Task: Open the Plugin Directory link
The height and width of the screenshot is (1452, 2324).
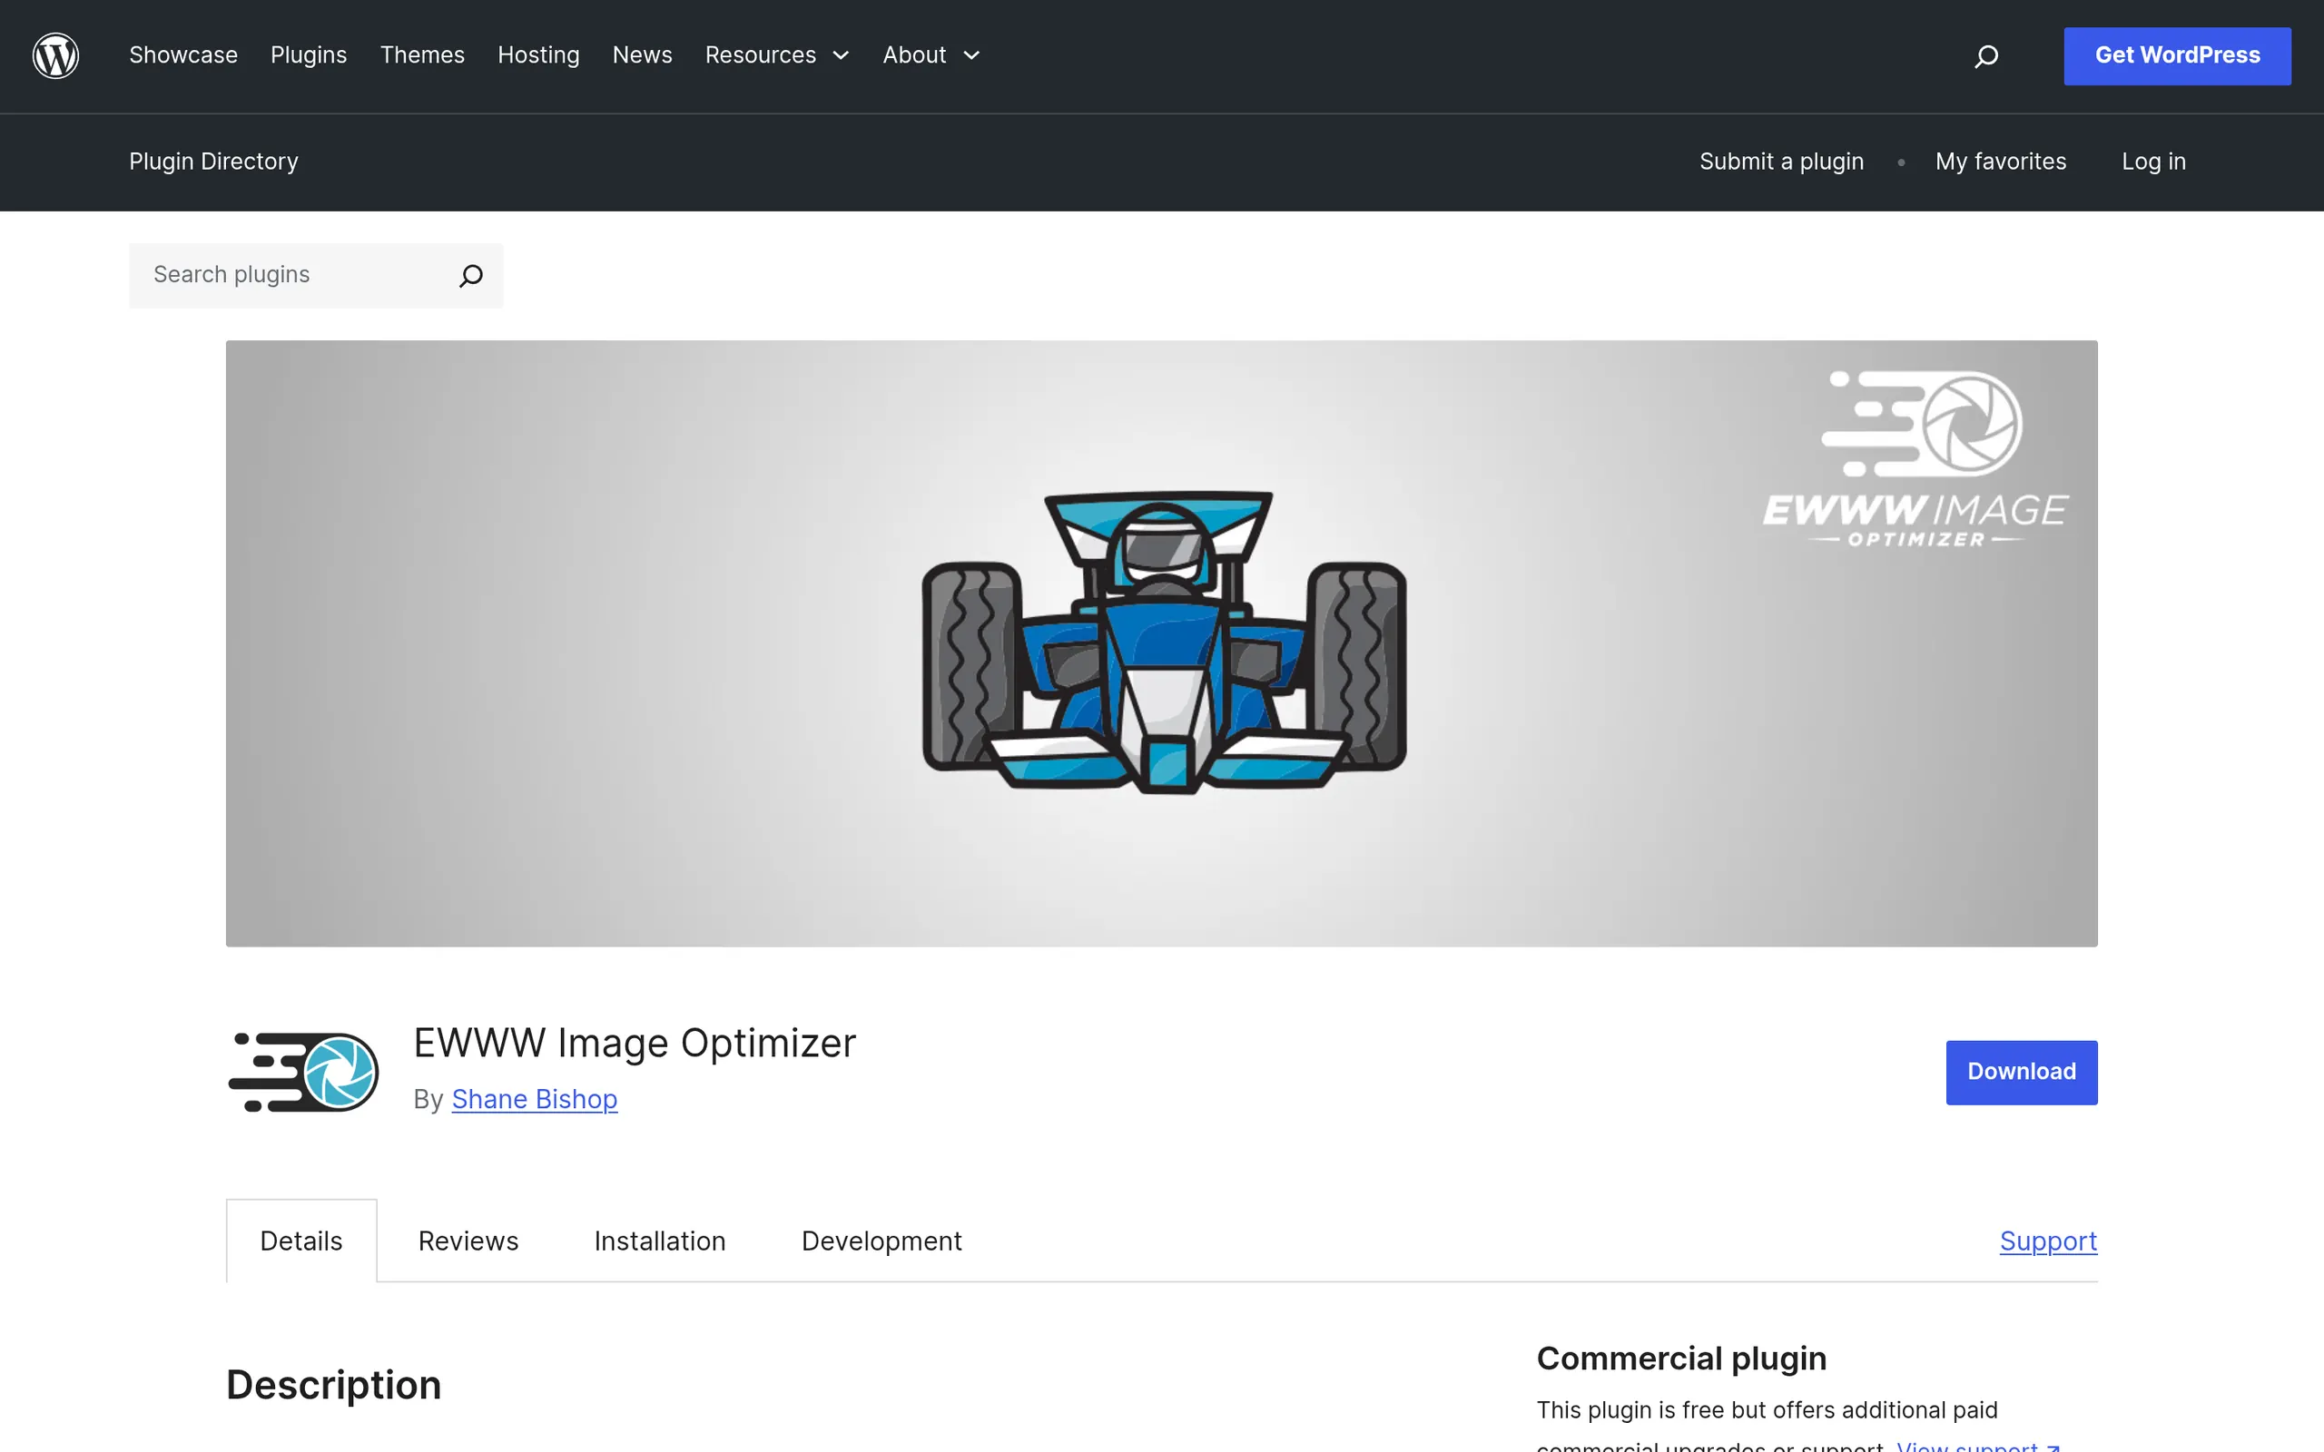Action: pyautogui.click(x=214, y=162)
